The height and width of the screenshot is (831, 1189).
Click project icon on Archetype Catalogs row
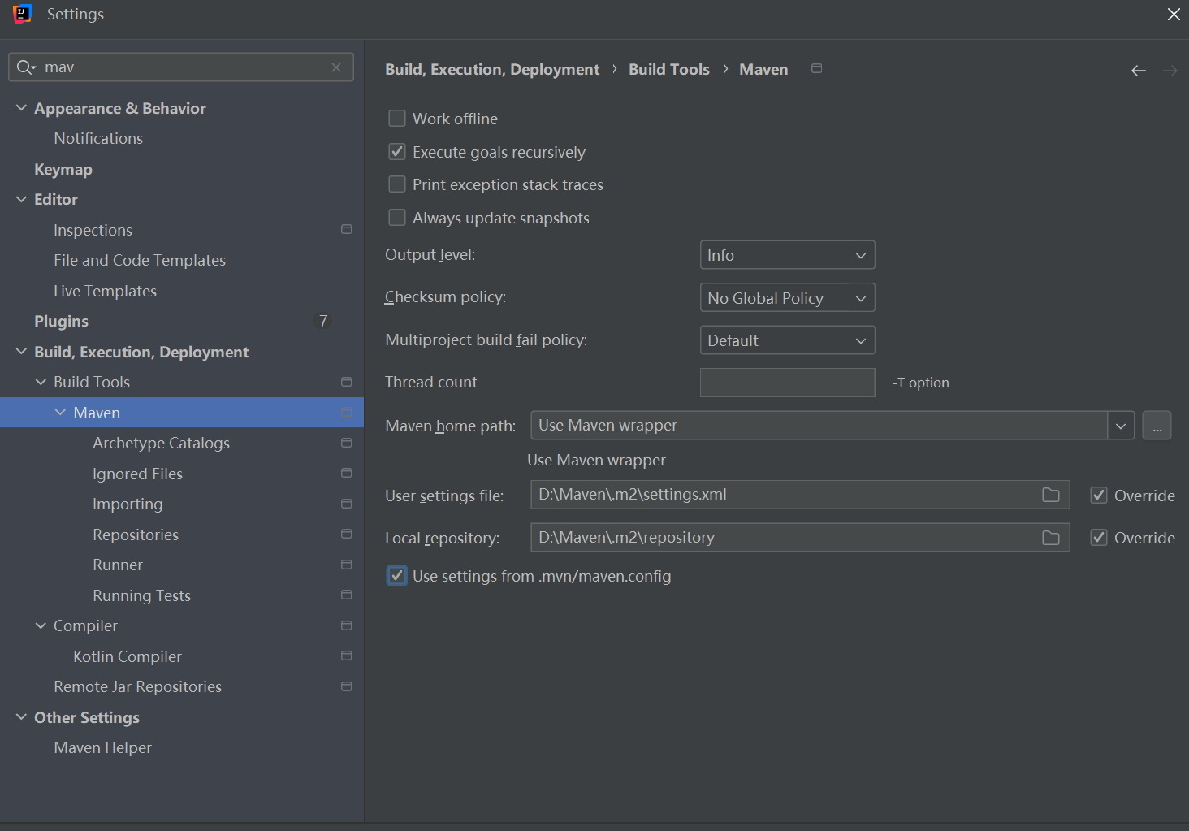pos(347,443)
